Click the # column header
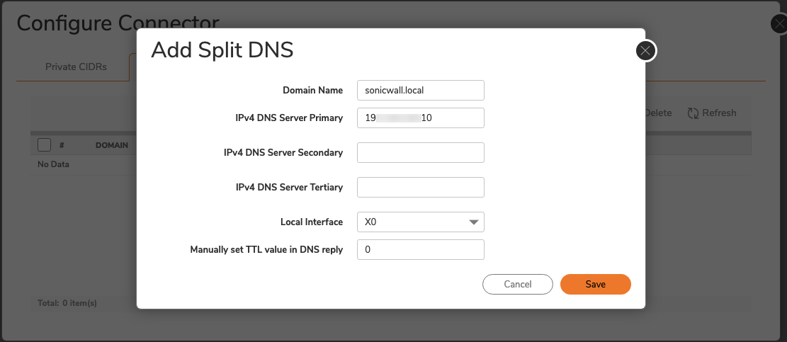 point(62,145)
